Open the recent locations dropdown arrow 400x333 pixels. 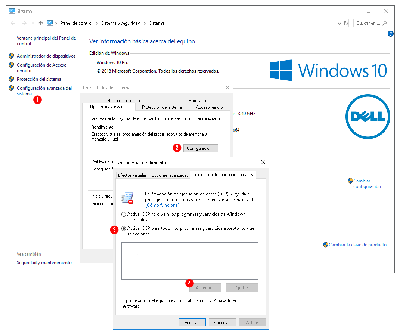tap(33, 23)
